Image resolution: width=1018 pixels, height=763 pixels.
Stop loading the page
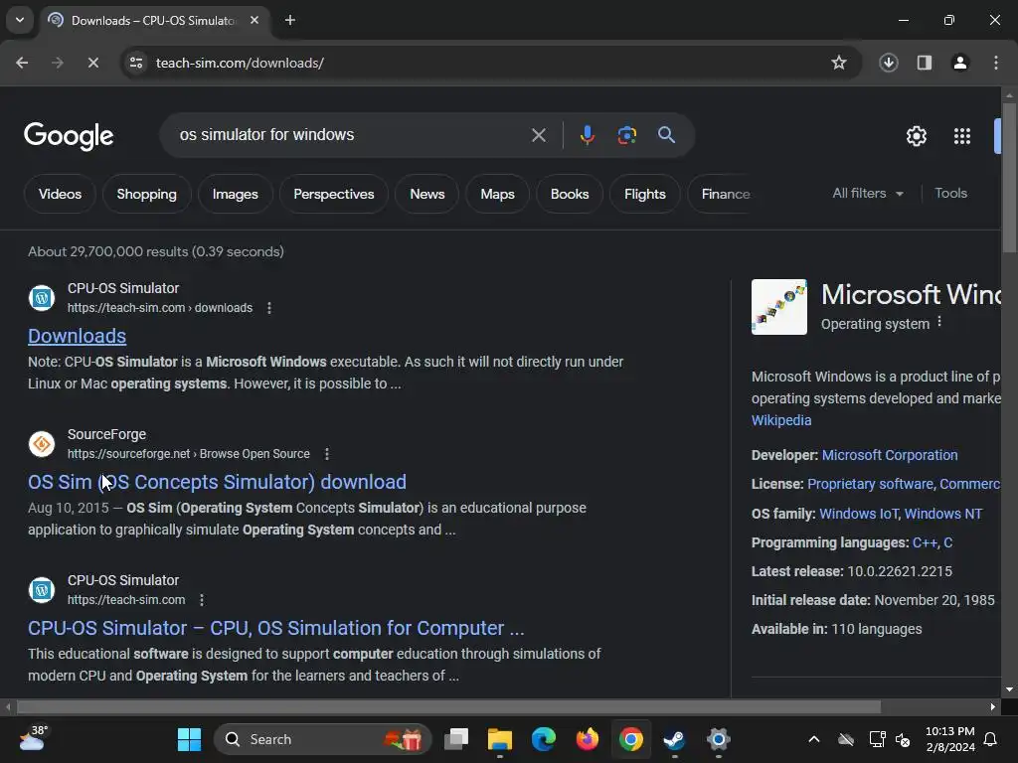pyautogui.click(x=92, y=63)
